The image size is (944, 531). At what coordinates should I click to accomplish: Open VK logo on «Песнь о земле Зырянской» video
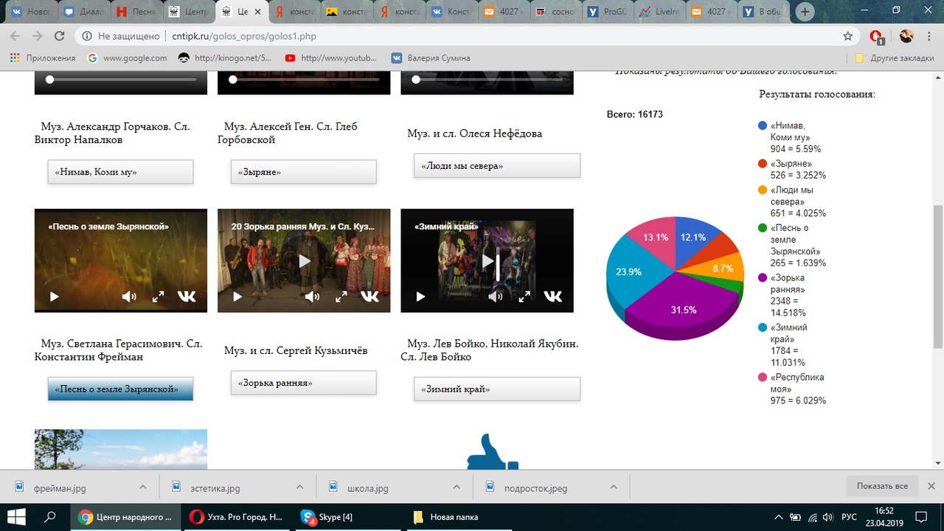click(187, 296)
